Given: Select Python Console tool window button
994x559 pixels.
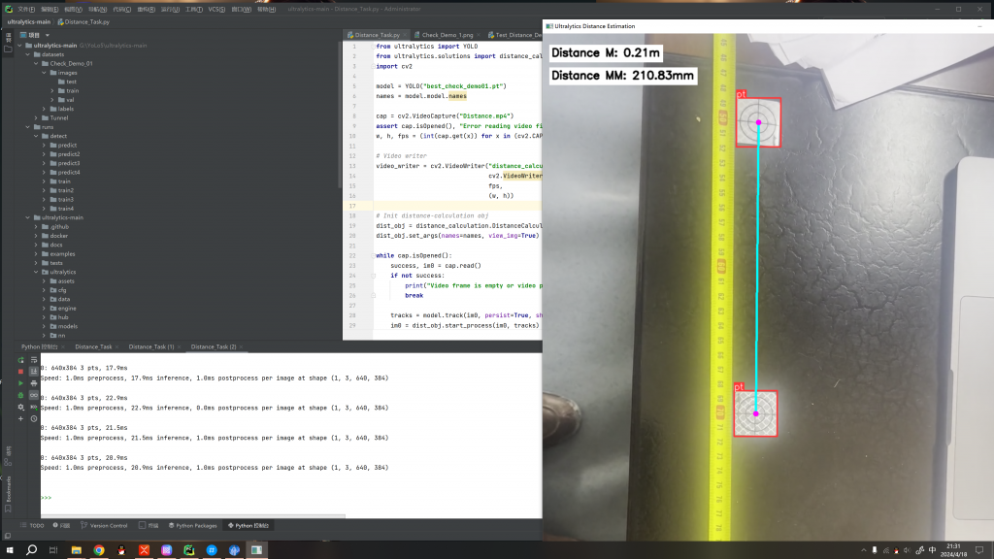Looking at the screenshot, I should point(248,525).
